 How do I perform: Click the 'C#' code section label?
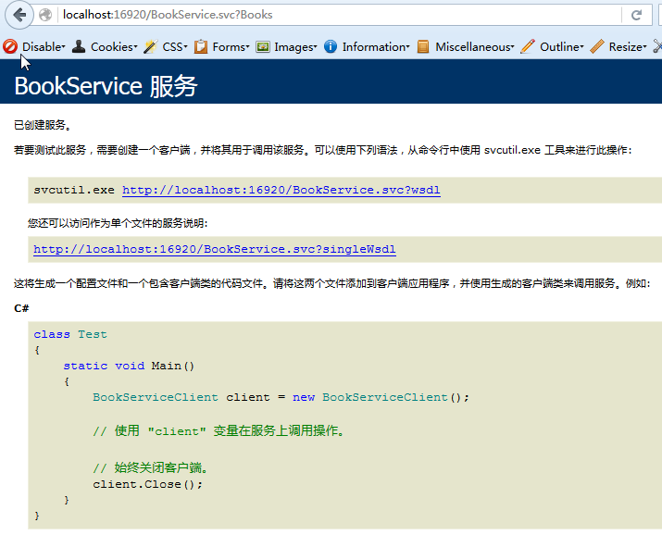click(21, 308)
